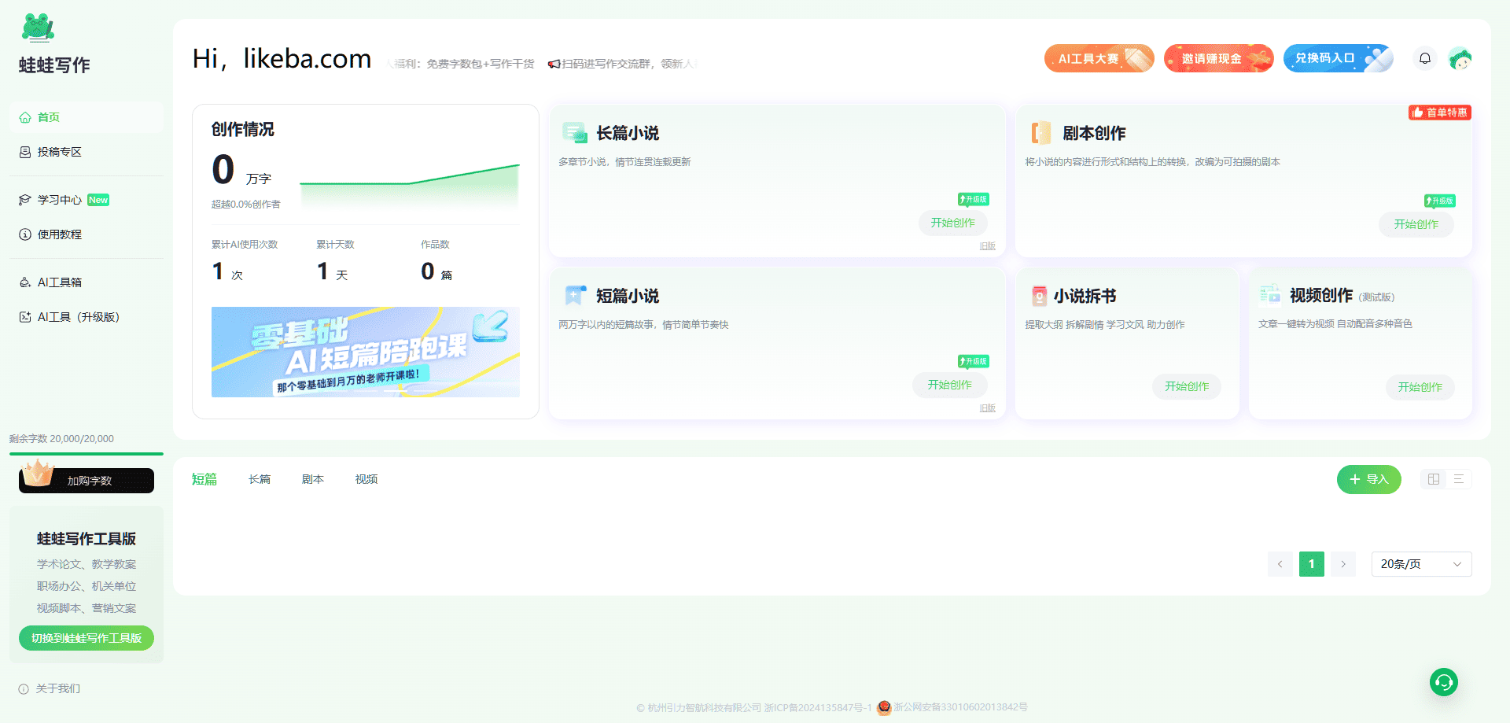Click the remaining word count progress bar

(x=87, y=454)
